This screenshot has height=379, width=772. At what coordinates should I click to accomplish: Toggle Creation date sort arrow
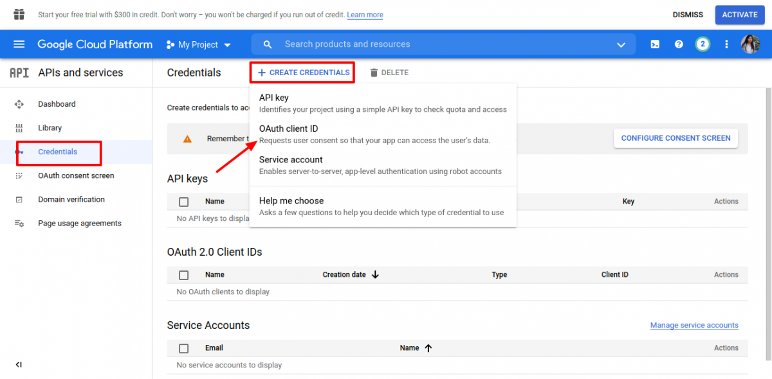click(375, 274)
